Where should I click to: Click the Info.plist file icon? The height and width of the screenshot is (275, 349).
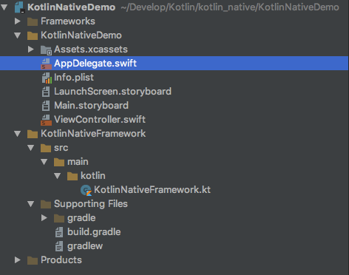tap(47, 78)
